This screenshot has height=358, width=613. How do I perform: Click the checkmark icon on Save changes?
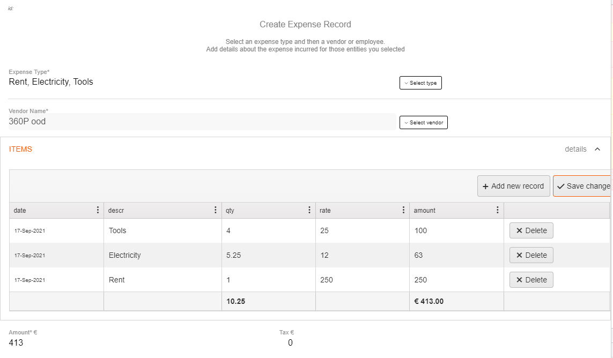point(561,186)
